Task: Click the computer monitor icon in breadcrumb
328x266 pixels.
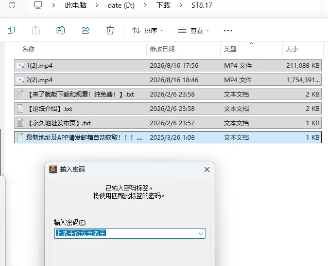Action: 38,5
